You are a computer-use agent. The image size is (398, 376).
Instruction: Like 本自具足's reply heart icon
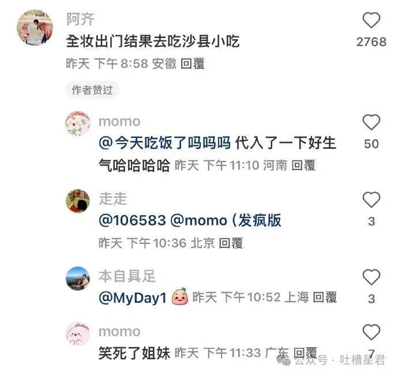tap(371, 277)
